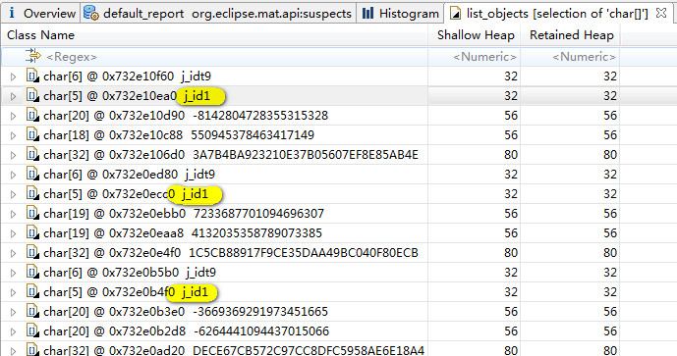The height and width of the screenshot is (356, 677).
Task: Expand char[5] @ 0x732e10ea0 row
Action: click(x=14, y=96)
